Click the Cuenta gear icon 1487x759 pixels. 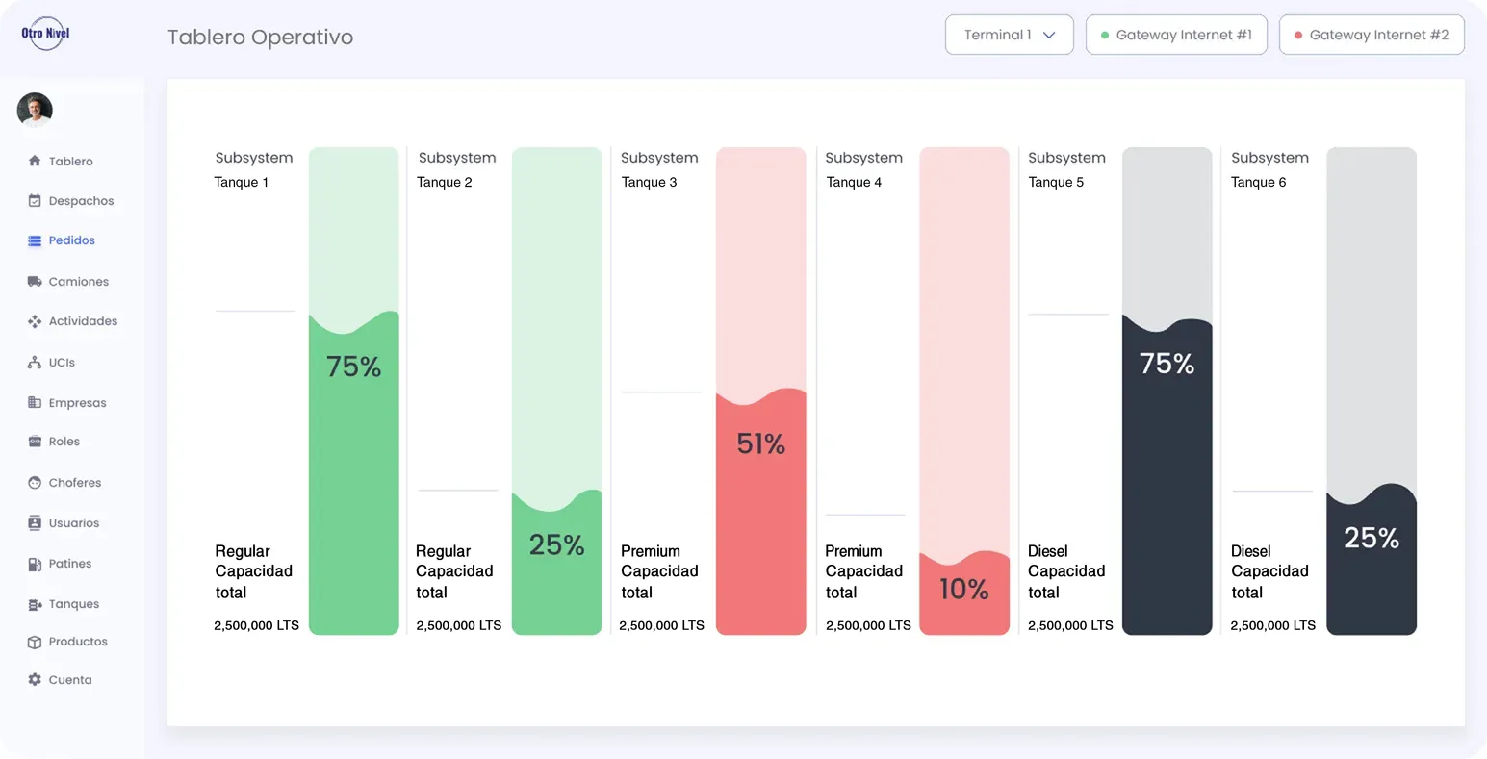click(x=35, y=680)
